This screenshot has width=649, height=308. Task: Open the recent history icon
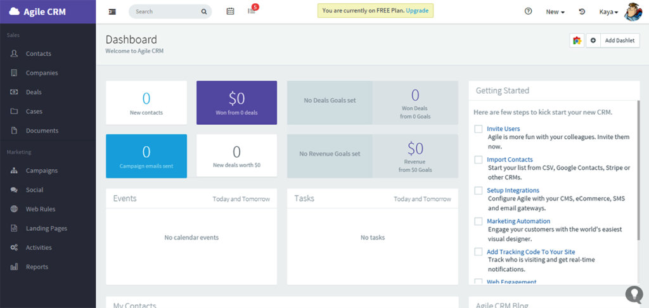pyautogui.click(x=582, y=11)
